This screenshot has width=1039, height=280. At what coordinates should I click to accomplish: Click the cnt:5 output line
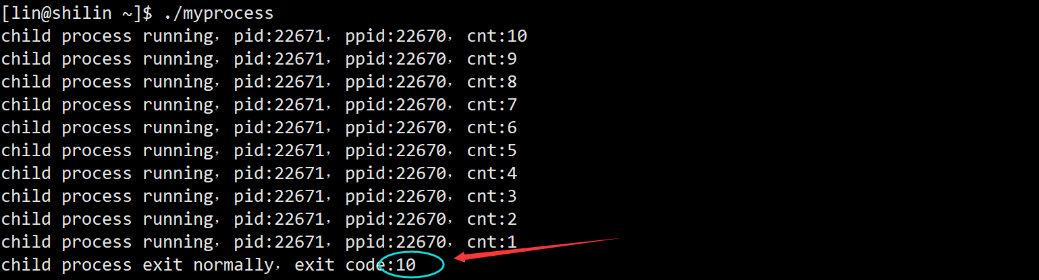[x=259, y=151]
